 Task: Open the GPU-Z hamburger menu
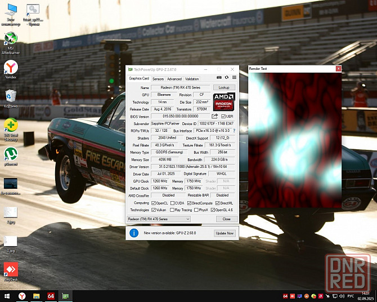(234, 78)
